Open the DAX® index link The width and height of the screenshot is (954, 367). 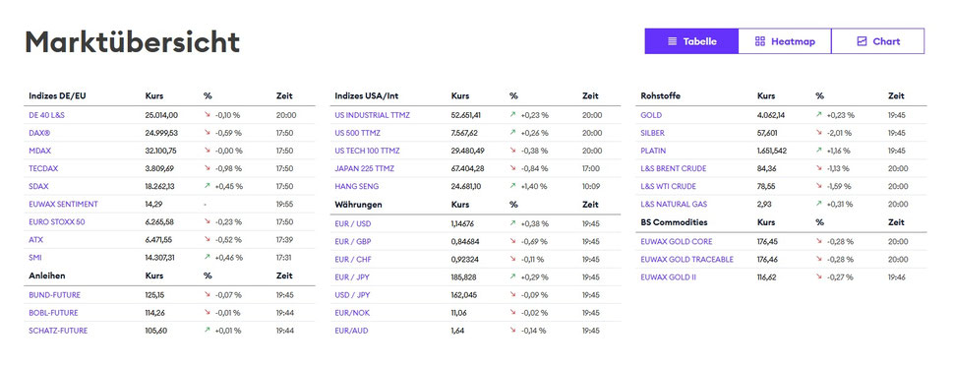point(39,133)
